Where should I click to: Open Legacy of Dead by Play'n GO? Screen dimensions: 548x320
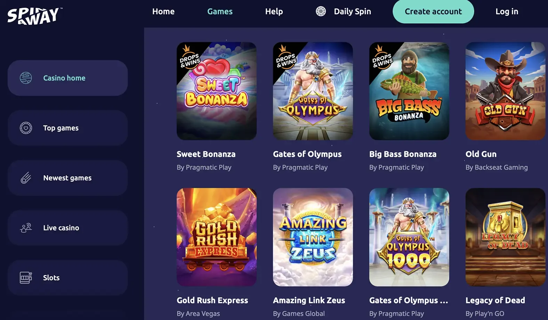[505, 238]
